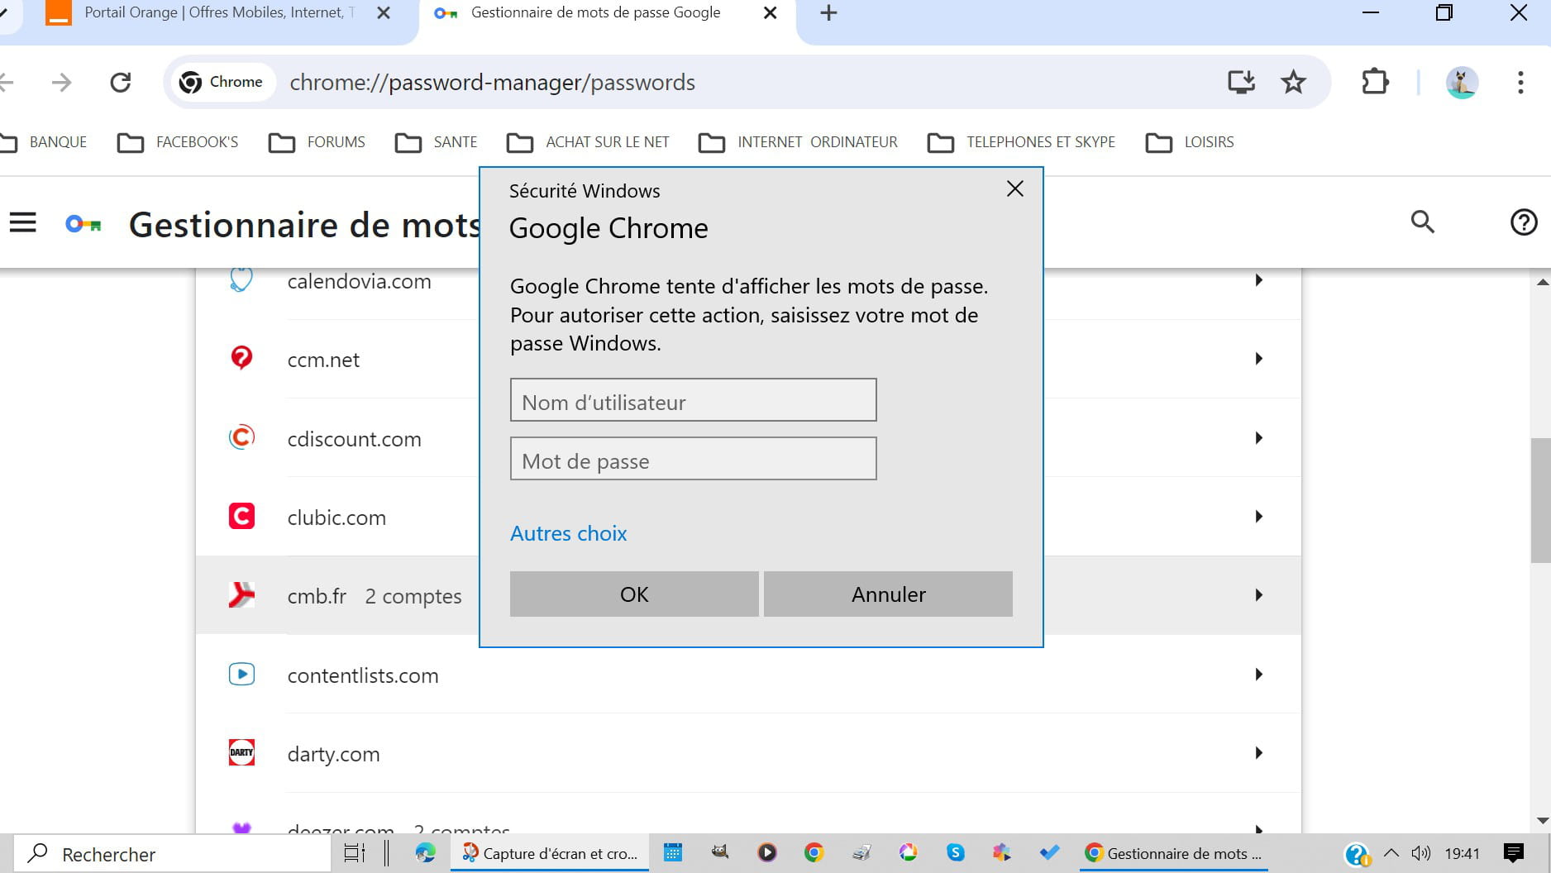Close the Portail Orange tab

click(x=384, y=13)
